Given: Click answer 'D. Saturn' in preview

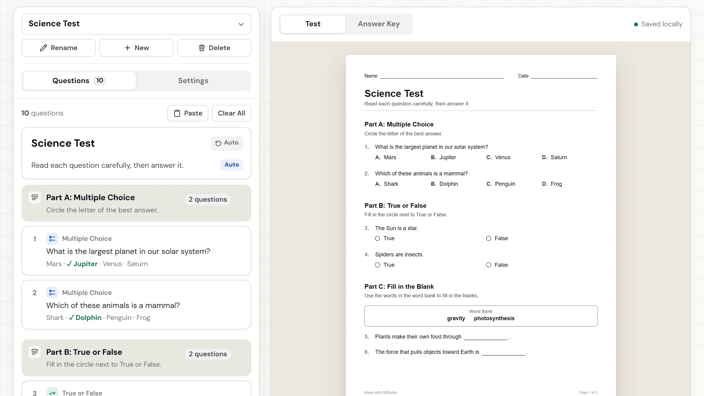Looking at the screenshot, I should point(554,157).
